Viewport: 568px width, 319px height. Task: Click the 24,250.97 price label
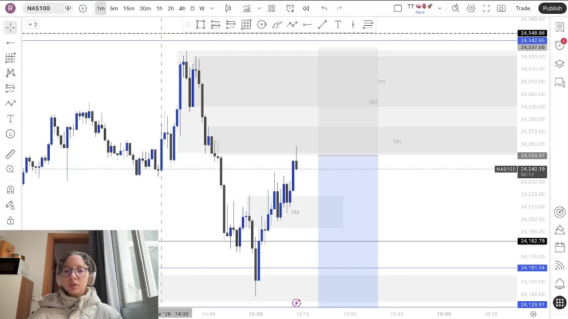click(x=532, y=156)
